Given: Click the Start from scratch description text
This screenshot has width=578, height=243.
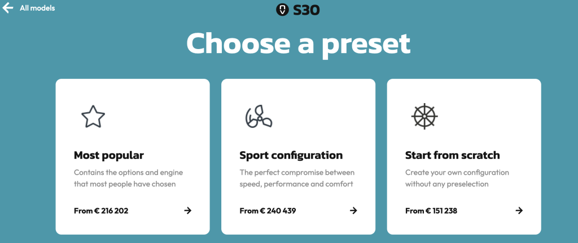Looking at the screenshot, I should click(457, 178).
